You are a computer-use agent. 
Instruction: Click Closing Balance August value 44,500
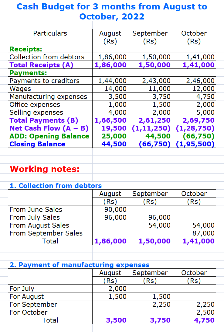click(114, 144)
